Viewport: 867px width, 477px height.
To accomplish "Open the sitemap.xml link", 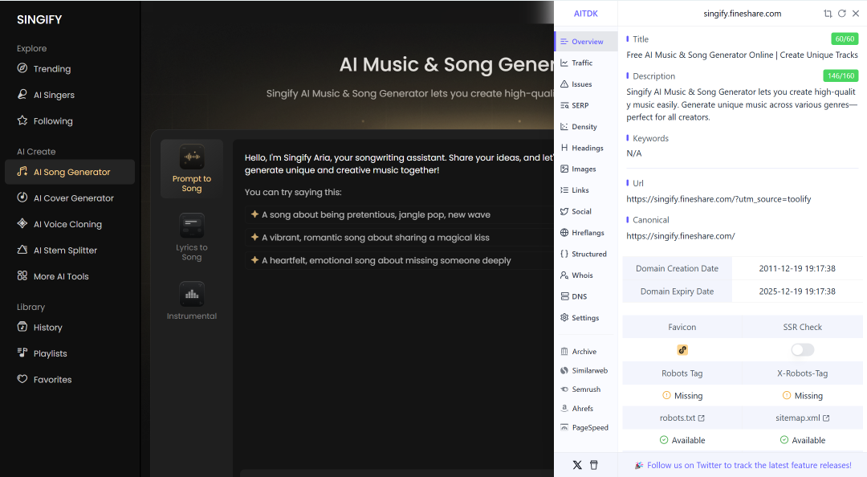I will 802,418.
